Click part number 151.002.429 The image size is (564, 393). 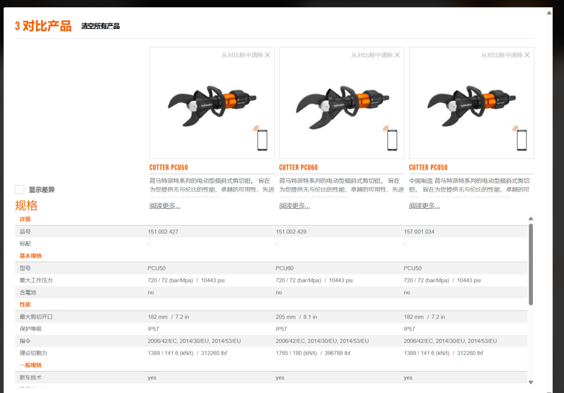pos(291,232)
